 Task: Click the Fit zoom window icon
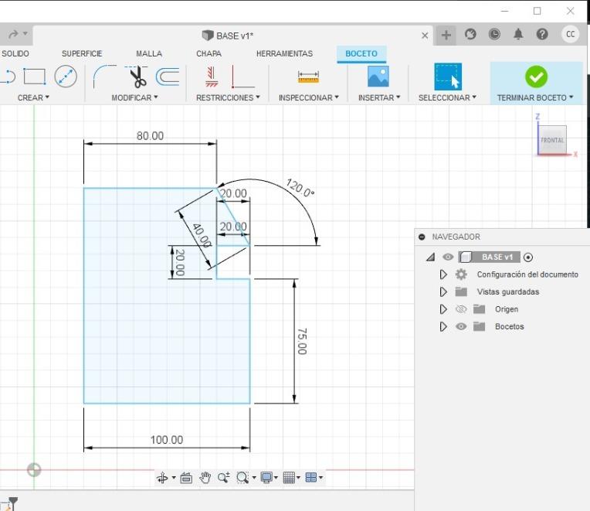coord(242,478)
